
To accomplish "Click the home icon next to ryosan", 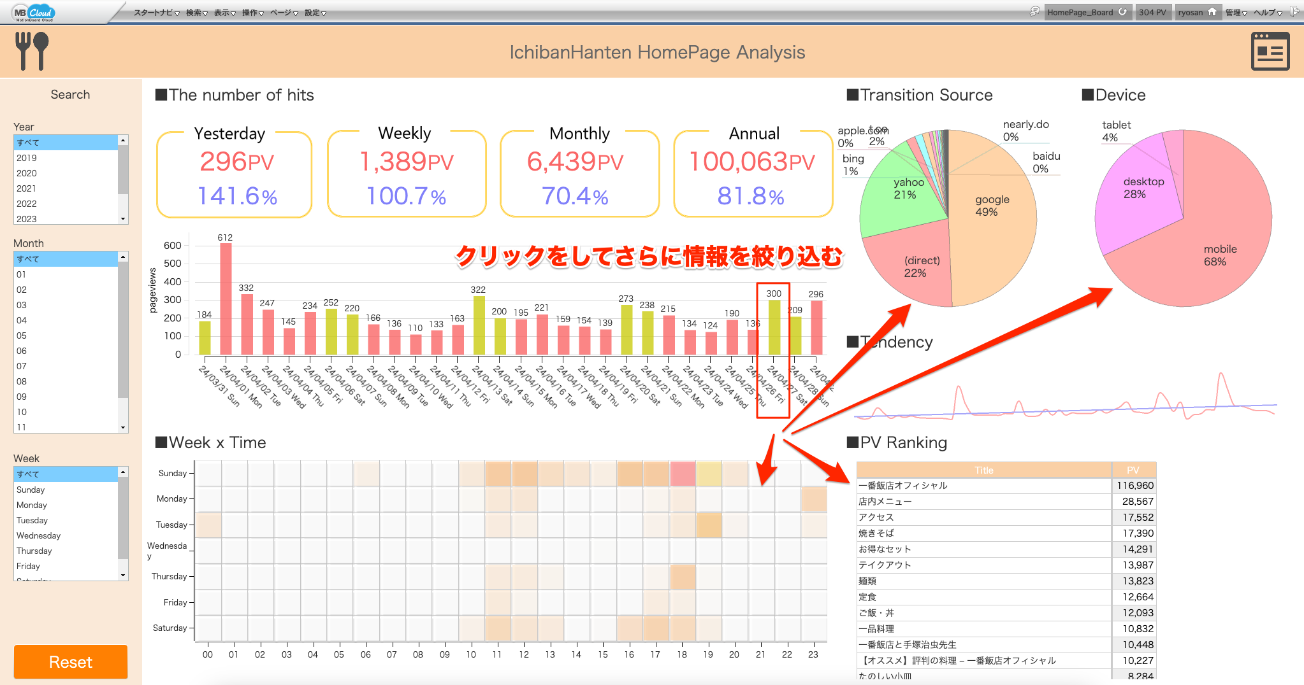I will 1212,11.
